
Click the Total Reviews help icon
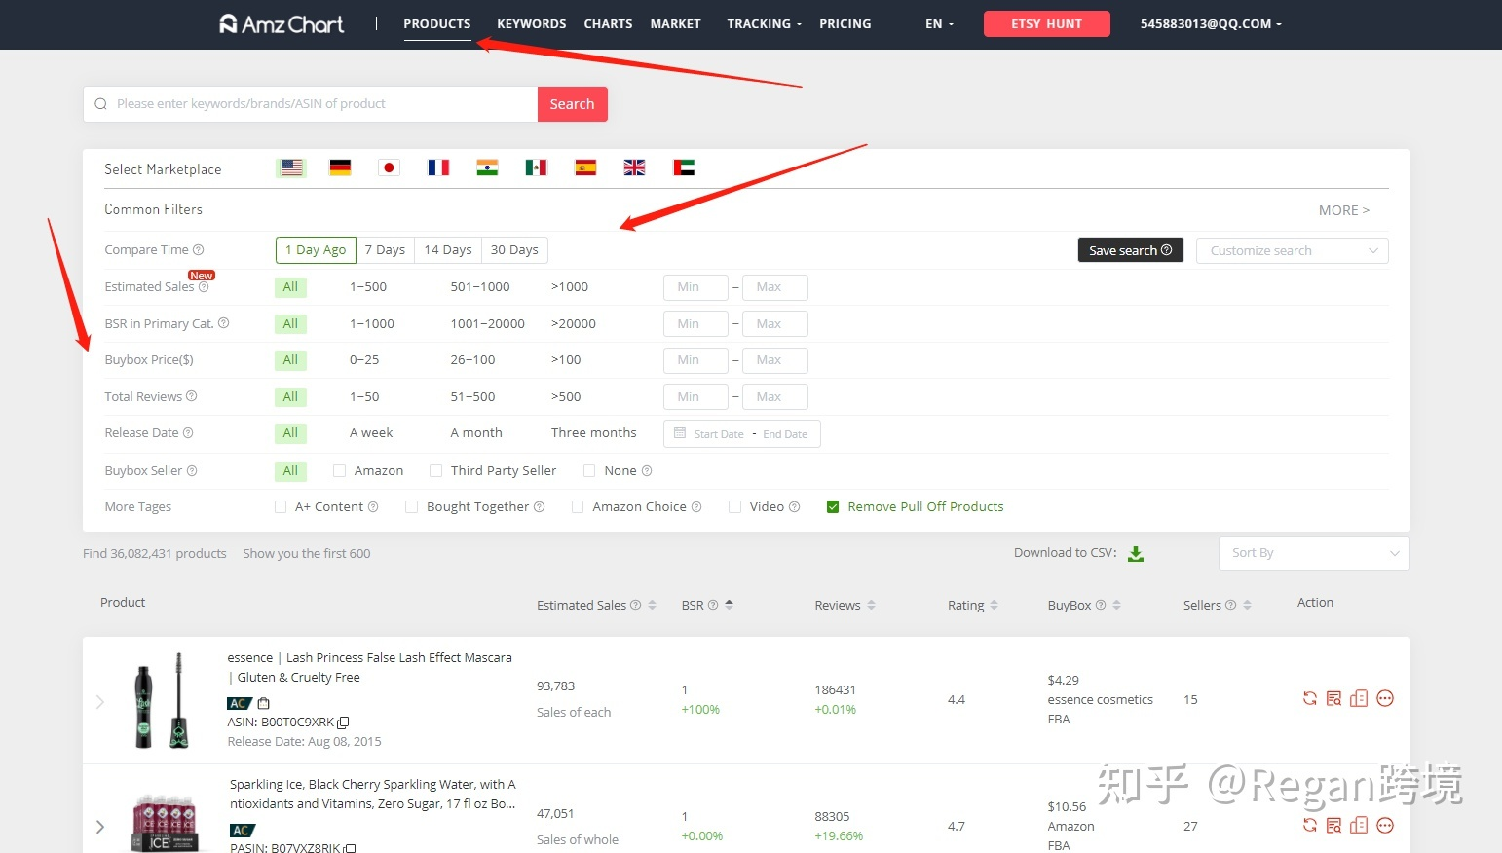[192, 396]
